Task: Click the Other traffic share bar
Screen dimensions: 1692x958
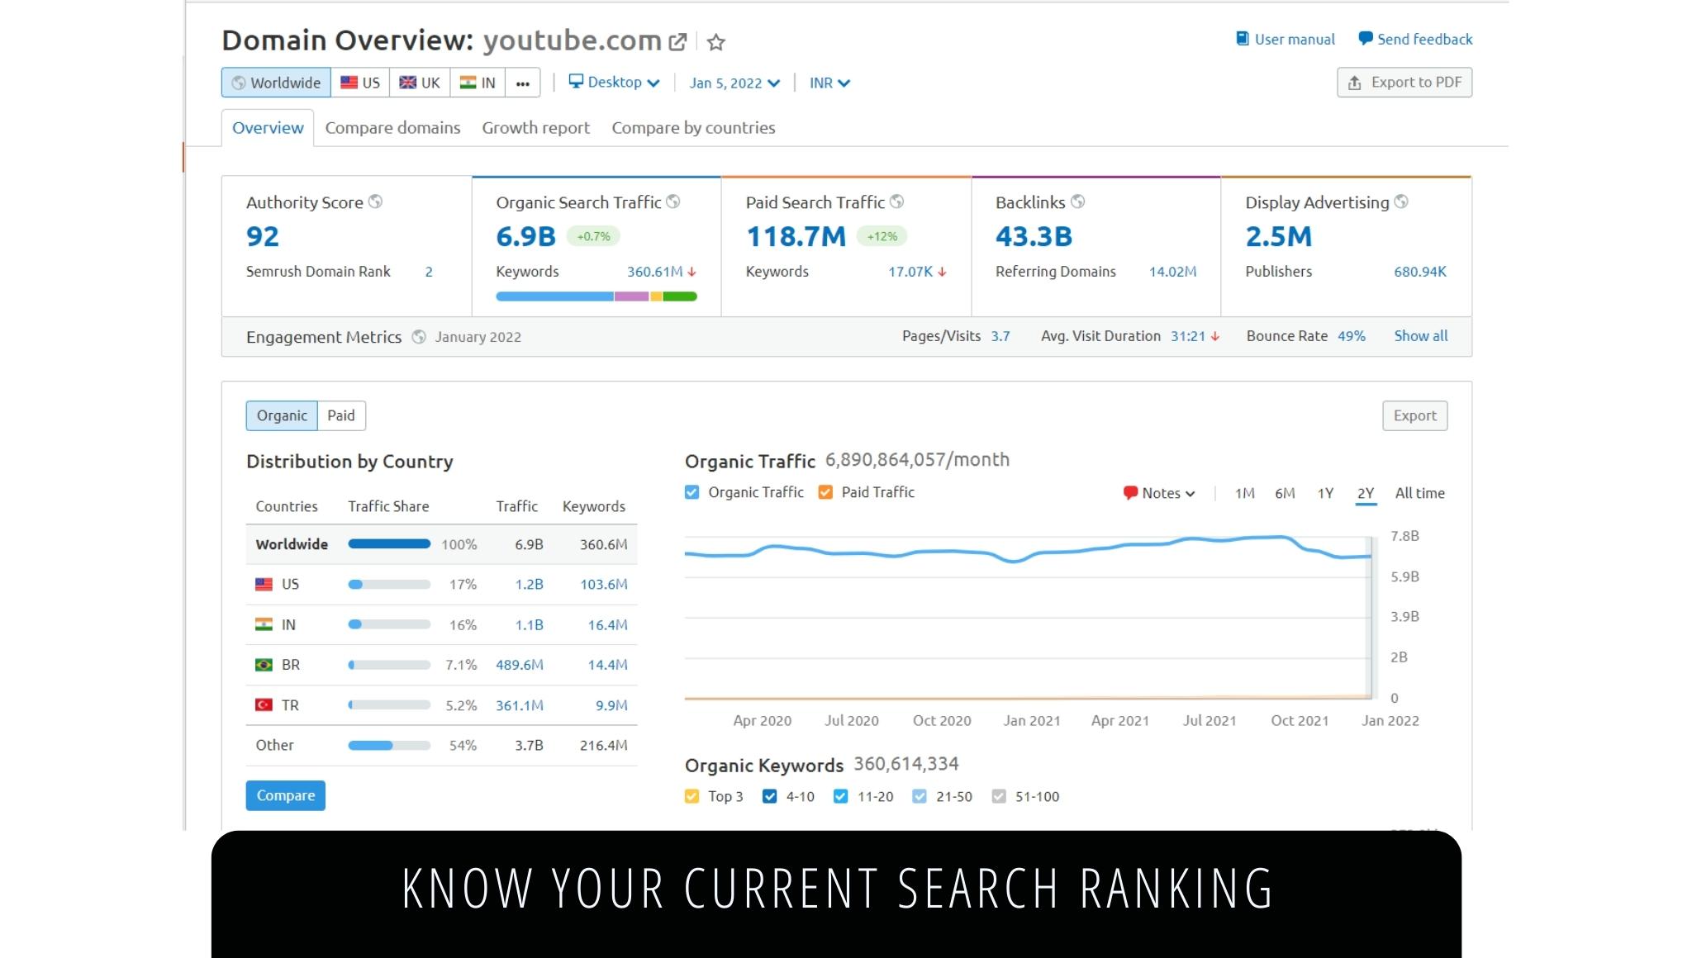Action: (x=389, y=746)
